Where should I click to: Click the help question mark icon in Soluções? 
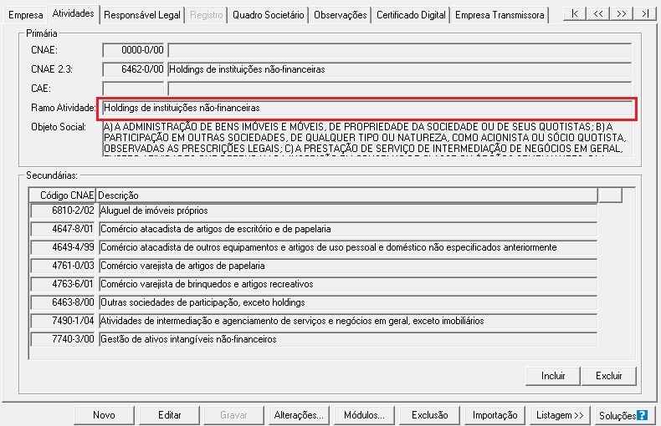click(x=642, y=415)
